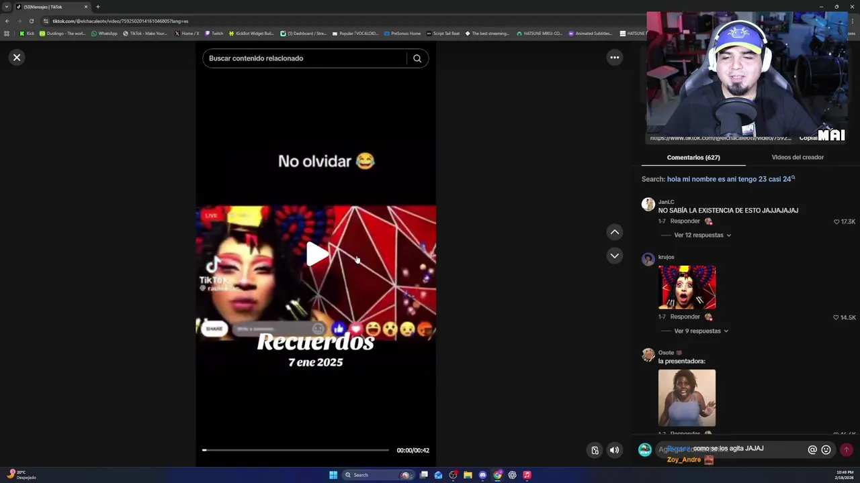Open JanLC's profile avatar
The height and width of the screenshot is (483, 860).
[648, 205]
